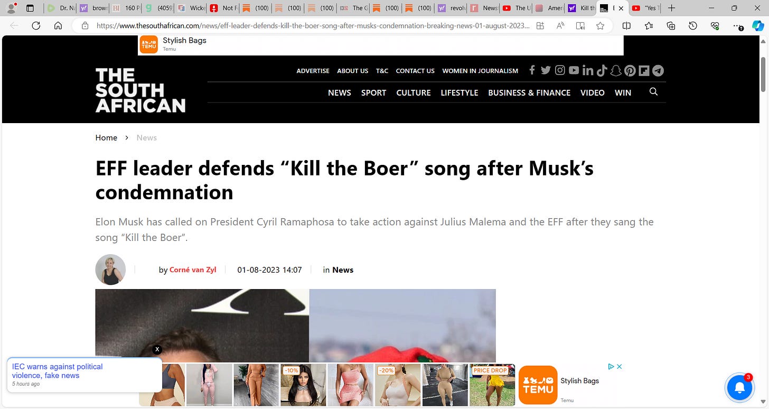This screenshot has width=769, height=409.
Task: Open Browser essentials heart icon
Action: click(x=715, y=25)
